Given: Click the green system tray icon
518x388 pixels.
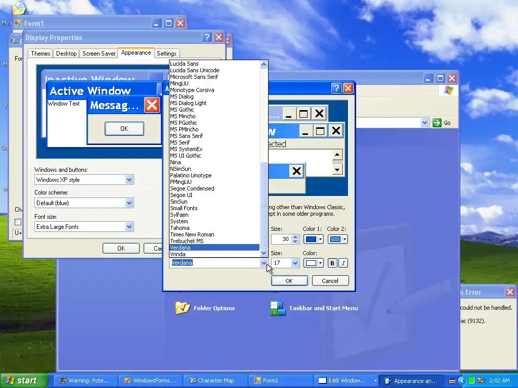Looking at the screenshot, I should (x=472, y=381).
